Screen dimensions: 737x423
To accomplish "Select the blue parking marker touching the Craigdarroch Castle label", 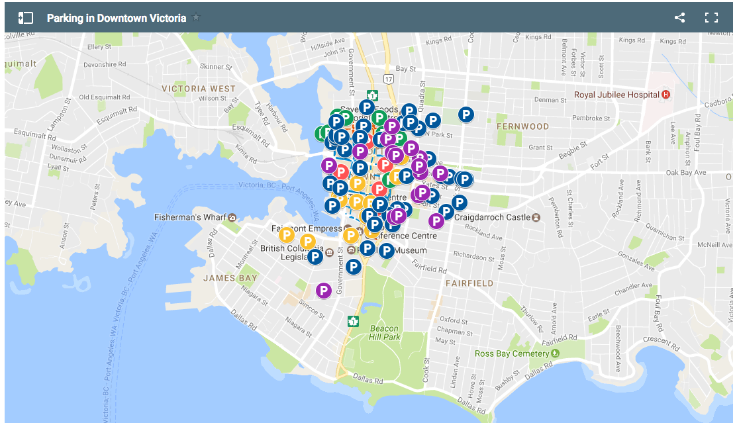I will (x=446, y=212).
